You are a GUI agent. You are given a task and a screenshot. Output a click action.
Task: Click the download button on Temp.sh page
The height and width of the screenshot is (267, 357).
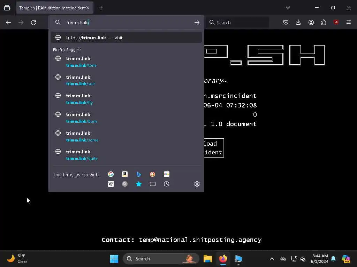[x=214, y=148]
